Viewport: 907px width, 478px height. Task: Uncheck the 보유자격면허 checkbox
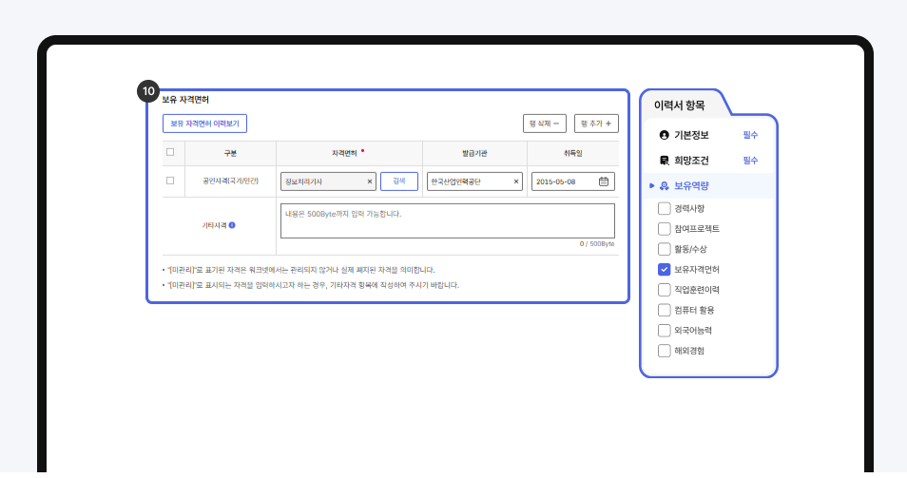[x=664, y=269]
